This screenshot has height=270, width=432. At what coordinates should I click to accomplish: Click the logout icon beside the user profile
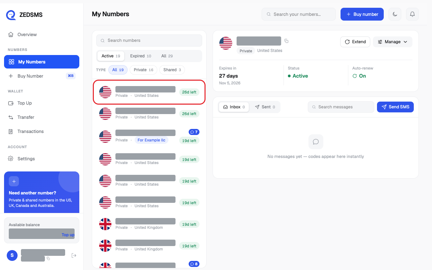74,255
